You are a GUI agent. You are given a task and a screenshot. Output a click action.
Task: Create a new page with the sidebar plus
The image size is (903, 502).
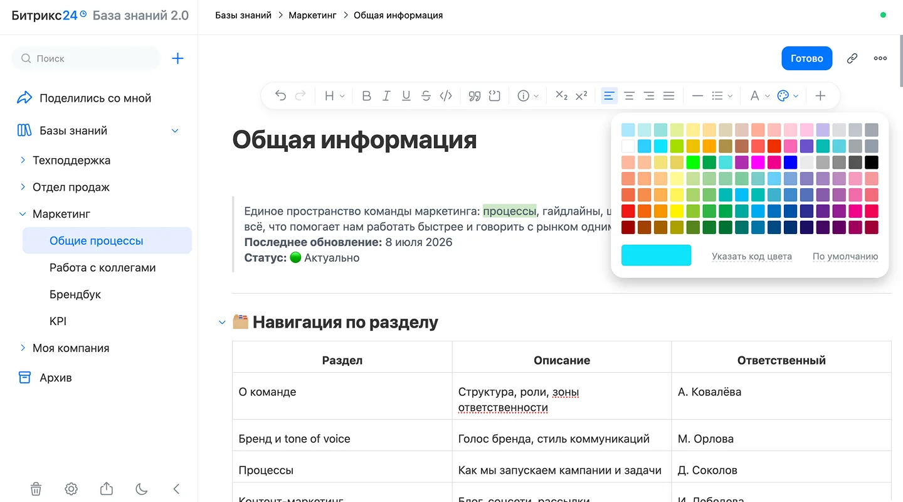pyautogui.click(x=178, y=58)
